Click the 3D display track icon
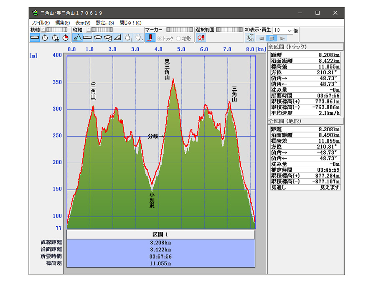This screenshot has height=282, width=376. pos(250,38)
